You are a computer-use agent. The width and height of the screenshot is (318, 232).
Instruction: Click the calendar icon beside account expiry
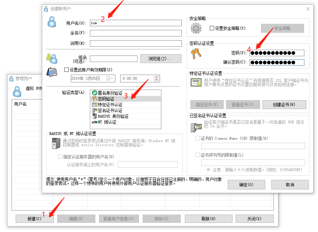[x=52, y=72]
